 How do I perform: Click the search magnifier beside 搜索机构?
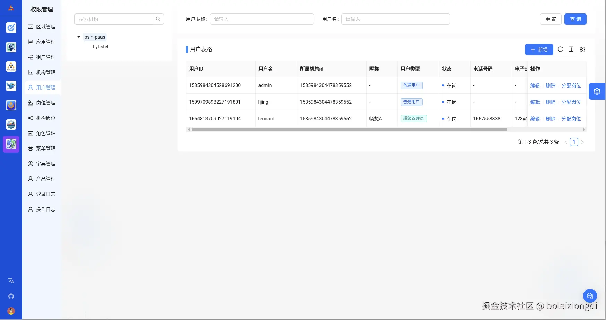tap(158, 19)
